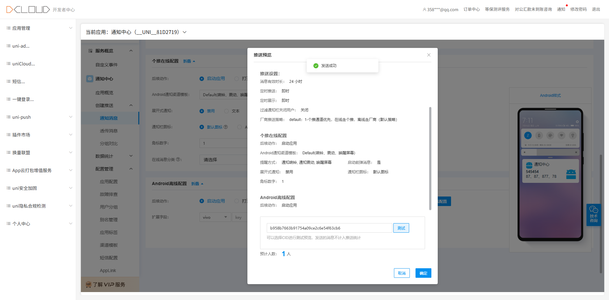The height and width of the screenshot is (300, 609).
Task: Click help icon next to 默认图标
Action: tap(226, 127)
